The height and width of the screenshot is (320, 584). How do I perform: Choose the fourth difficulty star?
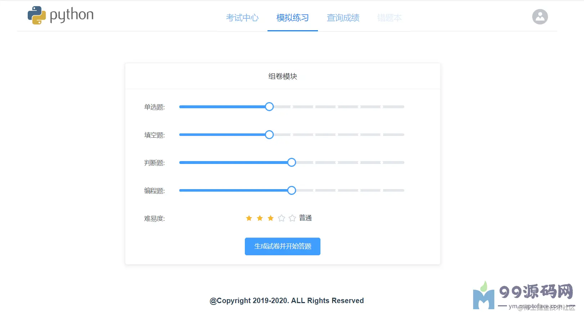(x=282, y=218)
